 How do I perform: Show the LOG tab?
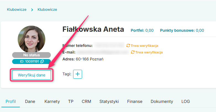click(186, 102)
